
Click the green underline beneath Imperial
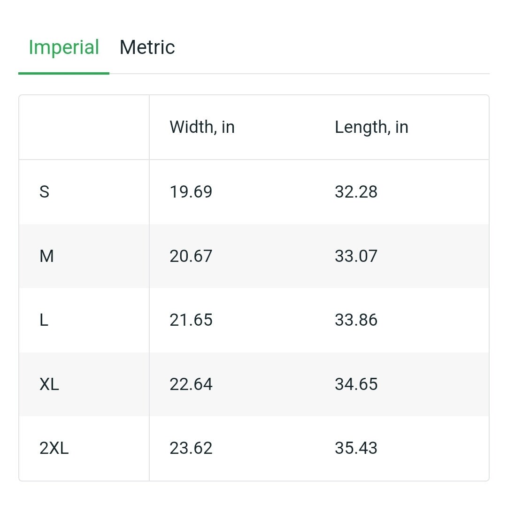(64, 73)
